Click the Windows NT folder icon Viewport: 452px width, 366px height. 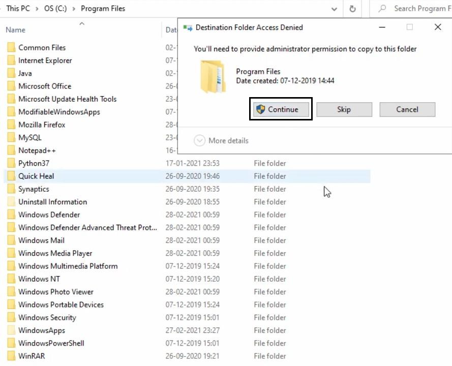point(11,279)
